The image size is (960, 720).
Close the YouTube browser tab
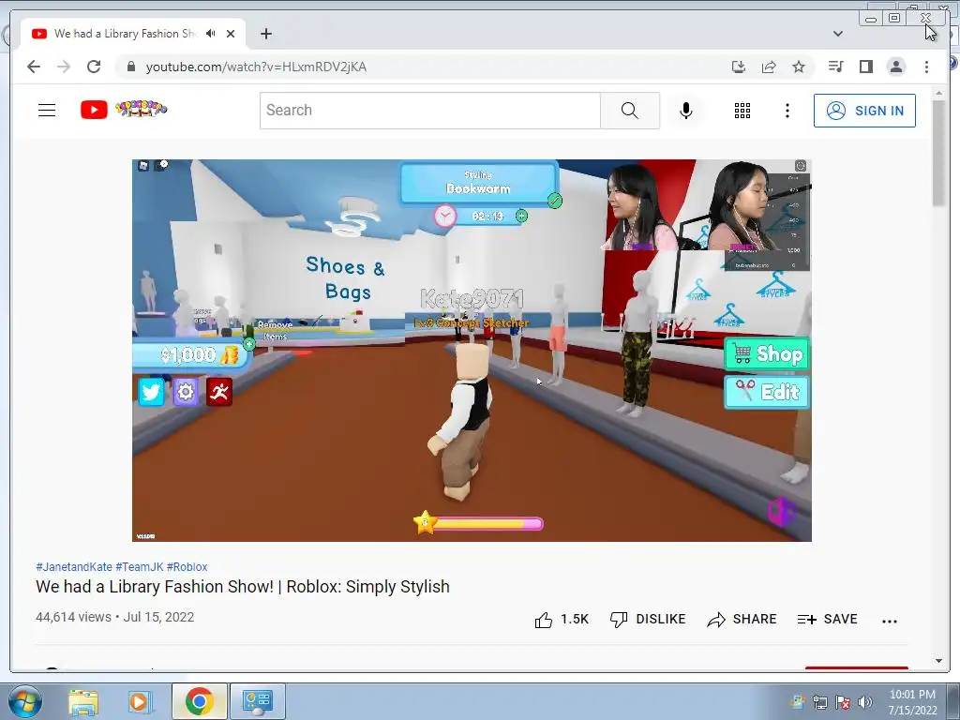coord(231,34)
